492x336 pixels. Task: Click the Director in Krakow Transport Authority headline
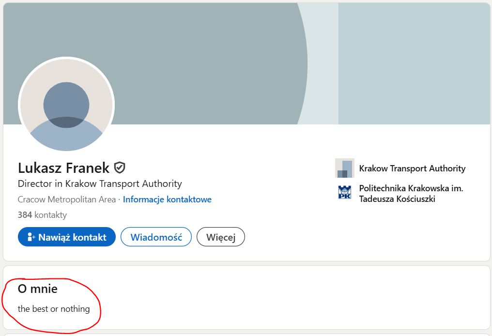click(100, 184)
